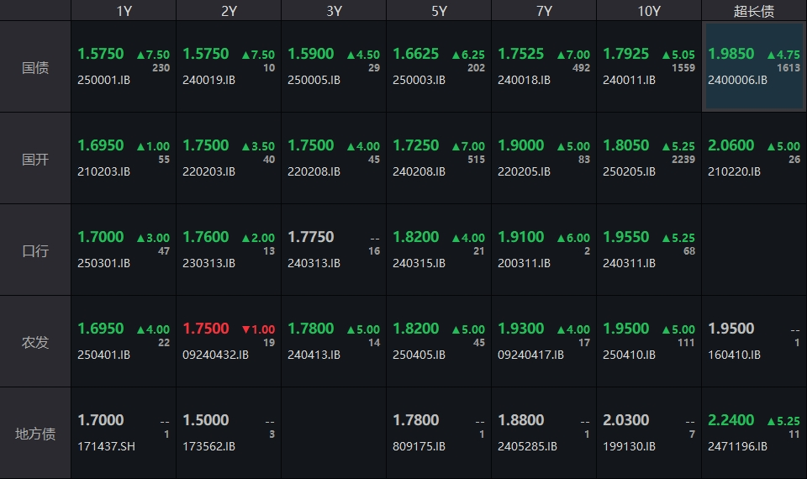Click the 250001.IB bond quote cell

(x=124, y=67)
